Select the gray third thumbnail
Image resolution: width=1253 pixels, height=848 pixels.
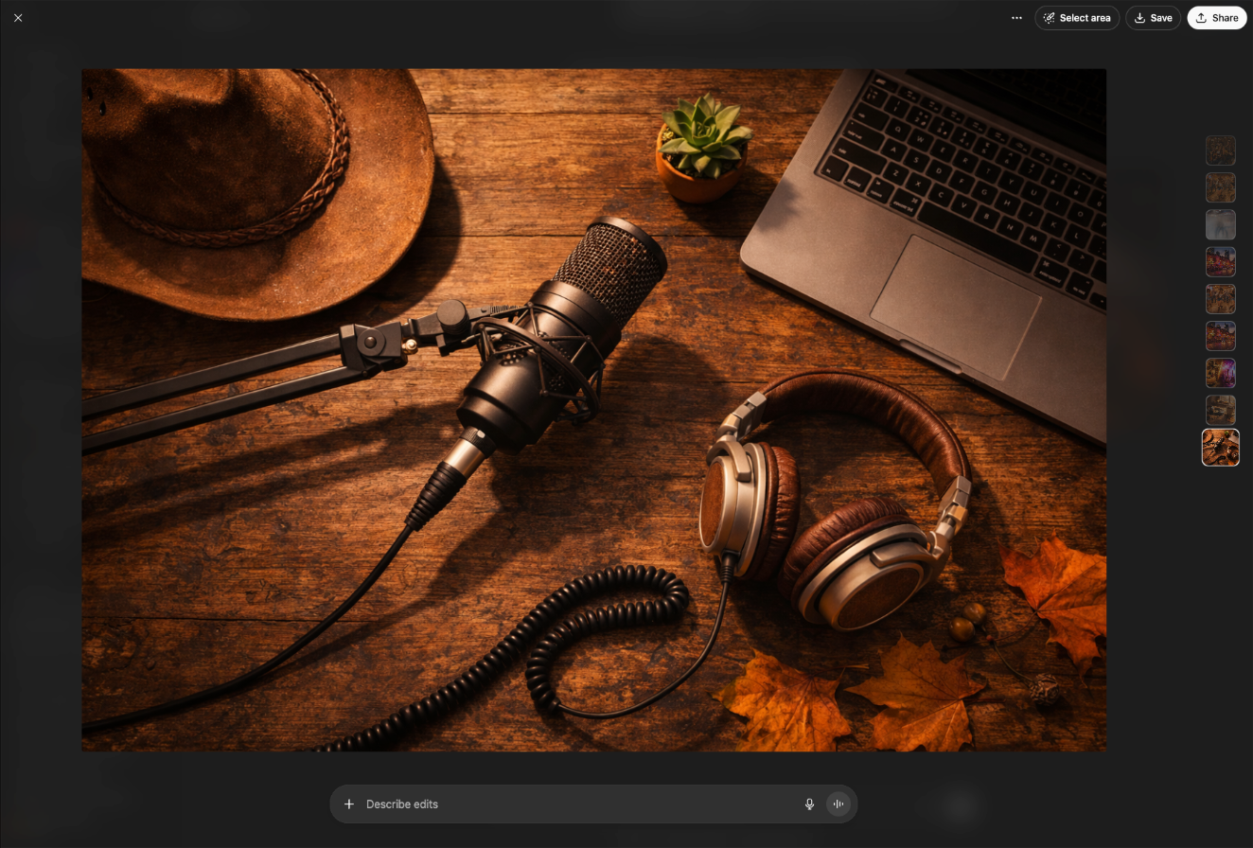[x=1221, y=224]
